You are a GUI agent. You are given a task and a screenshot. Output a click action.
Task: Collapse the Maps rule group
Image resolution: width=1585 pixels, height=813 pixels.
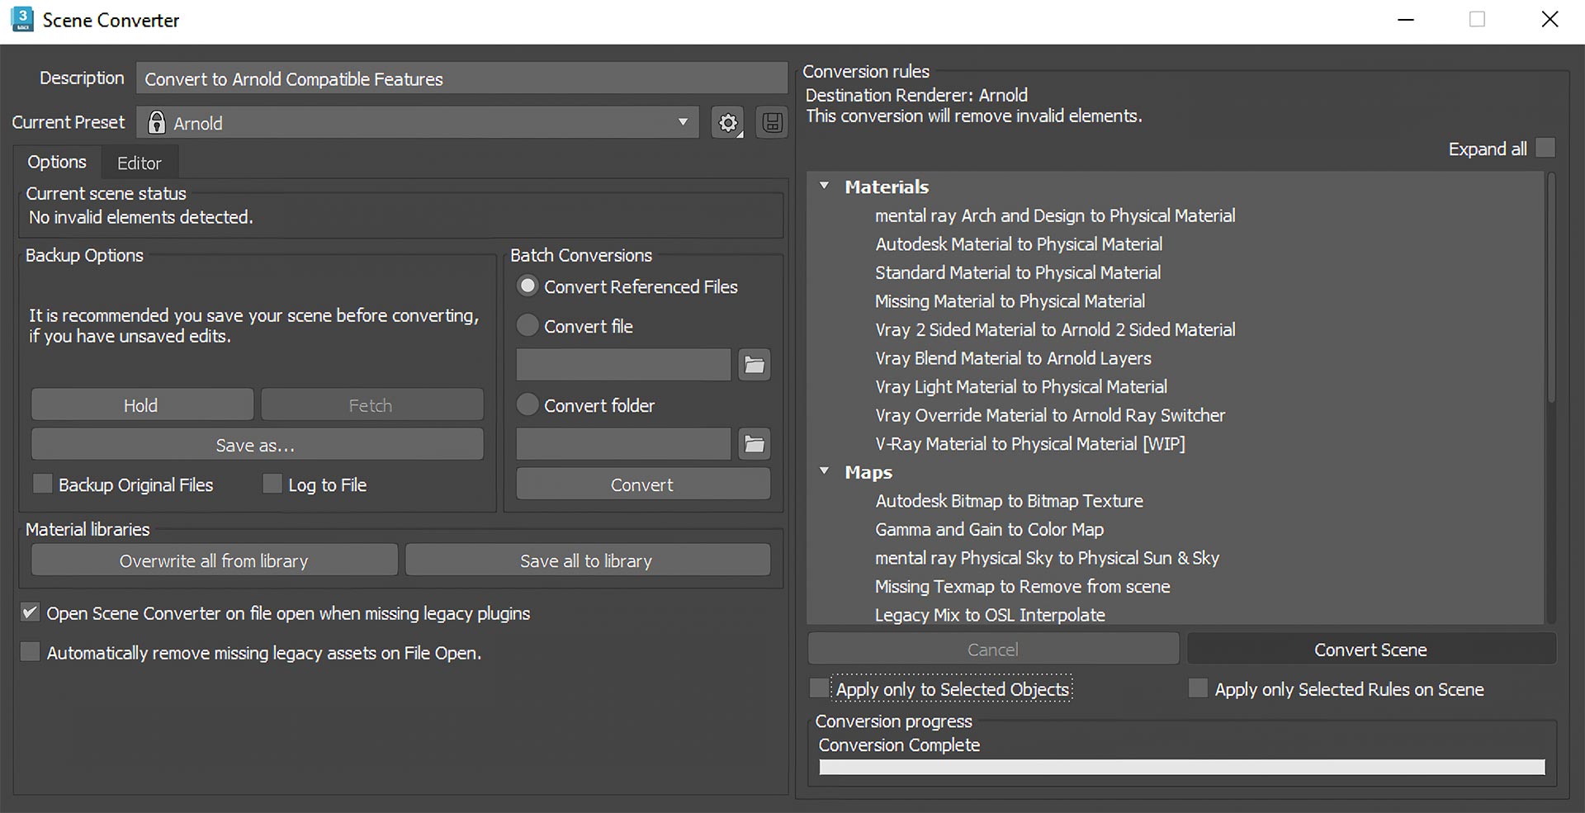[x=824, y=471]
